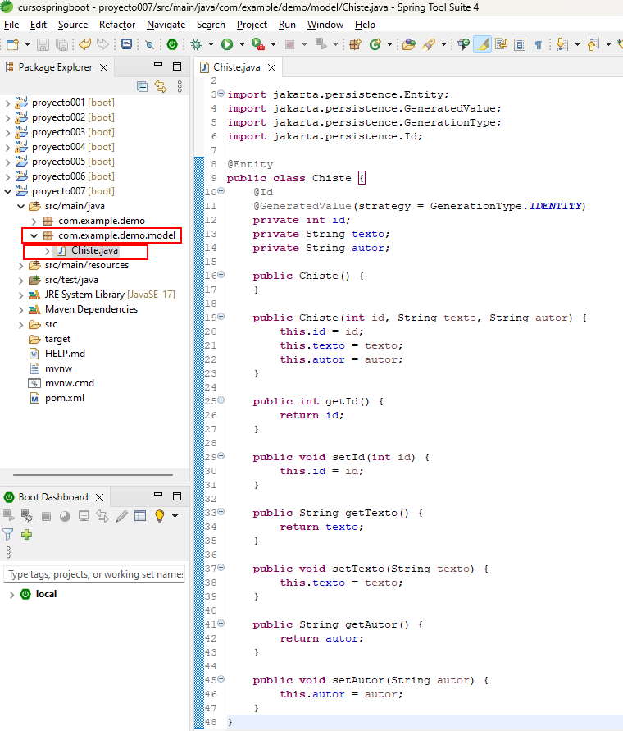
Task: Click Boot Dashboard open browser globe icon
Action: 65,516
